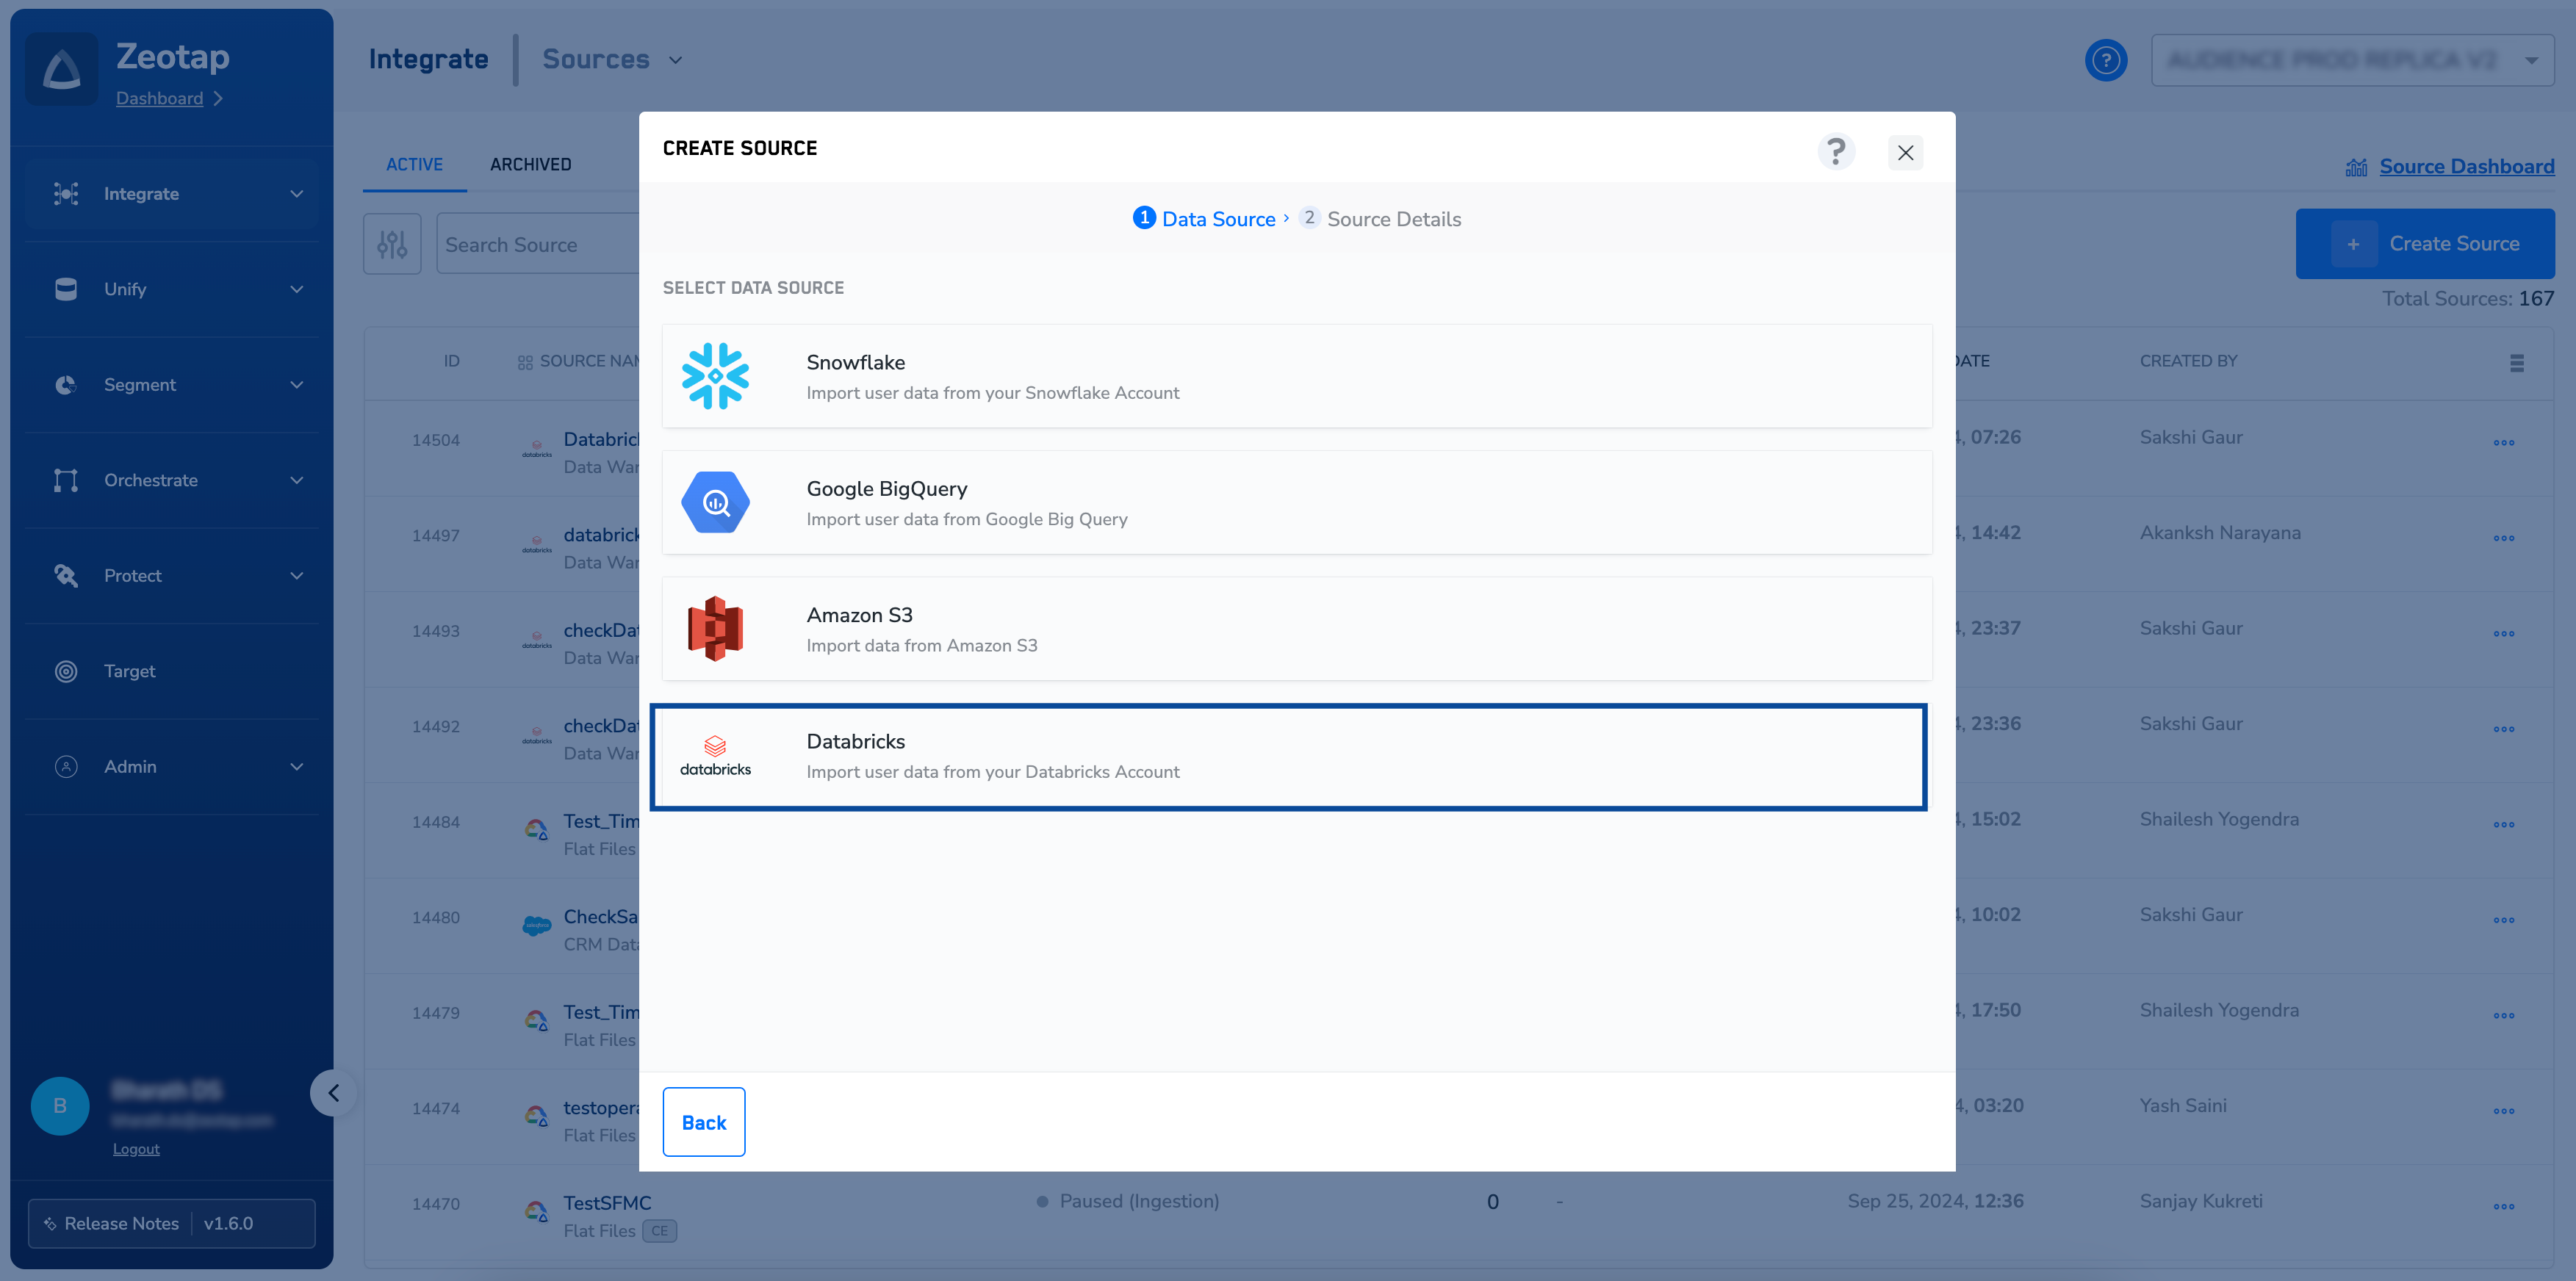Select the Target sidebar menu item
The width and height of the screenshot is (2576, 1281).
[130, 671]
